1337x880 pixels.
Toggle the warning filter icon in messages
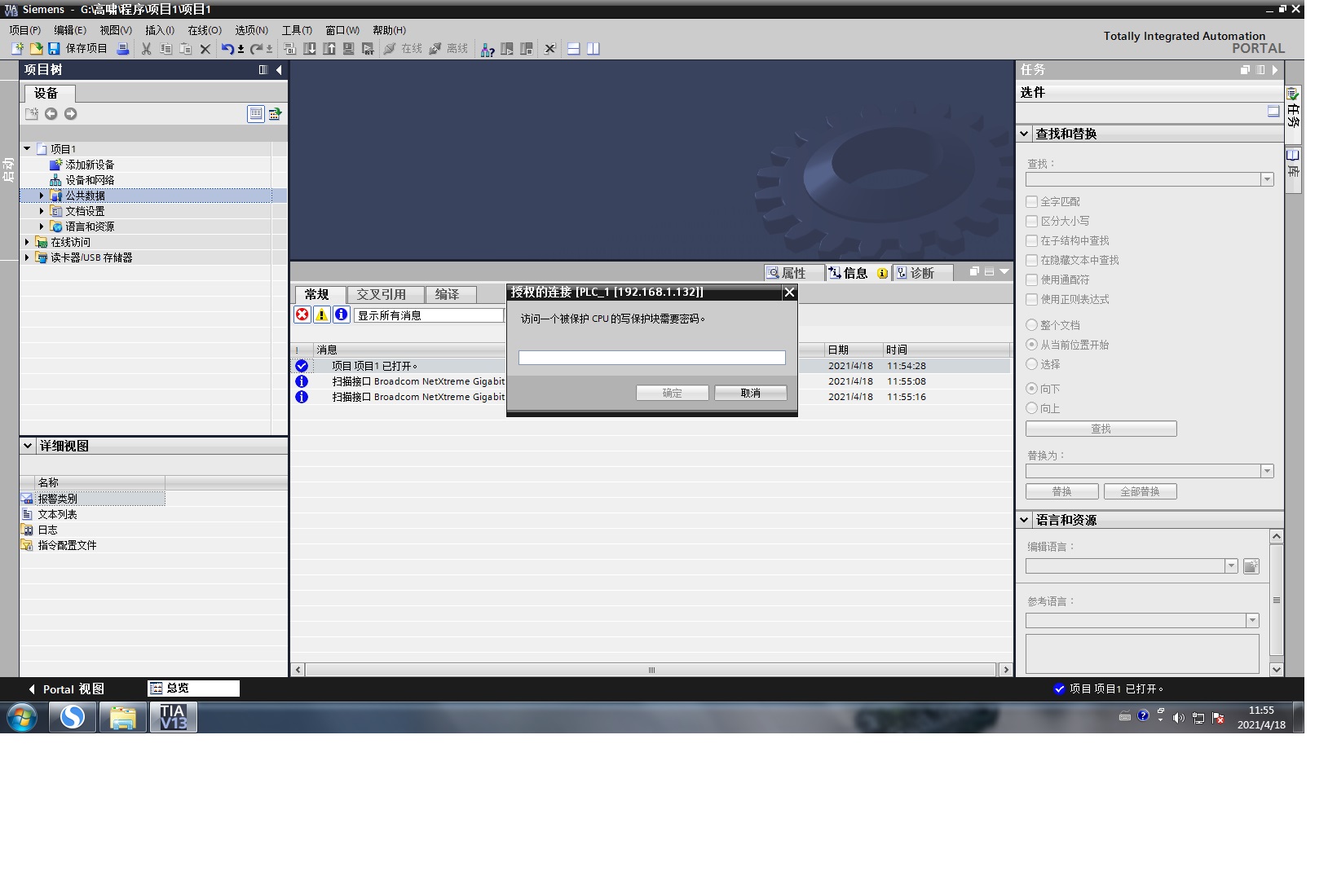(322, 315)
